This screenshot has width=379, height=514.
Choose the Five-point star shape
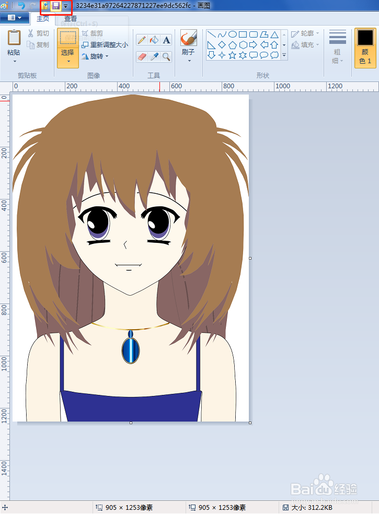233,55
